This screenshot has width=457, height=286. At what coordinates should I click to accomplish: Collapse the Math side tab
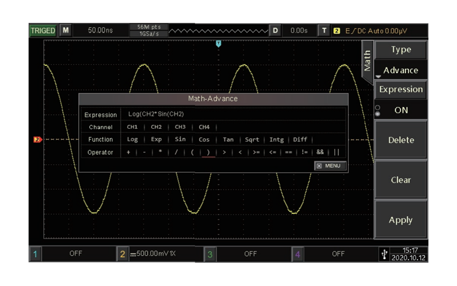click(367, 61)
